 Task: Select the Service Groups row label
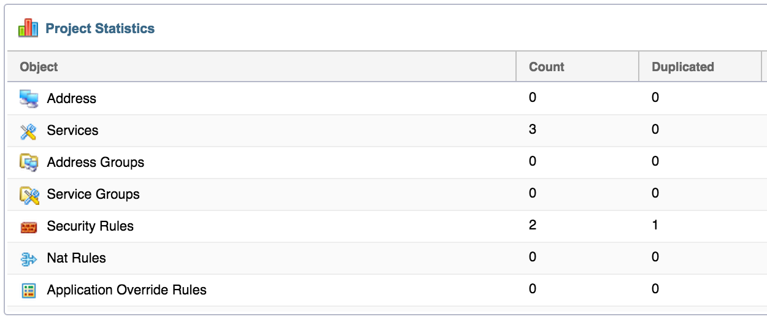point(93,194)
